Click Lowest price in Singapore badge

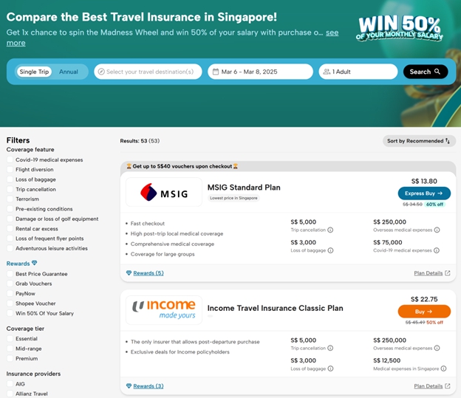click(233, 198)
